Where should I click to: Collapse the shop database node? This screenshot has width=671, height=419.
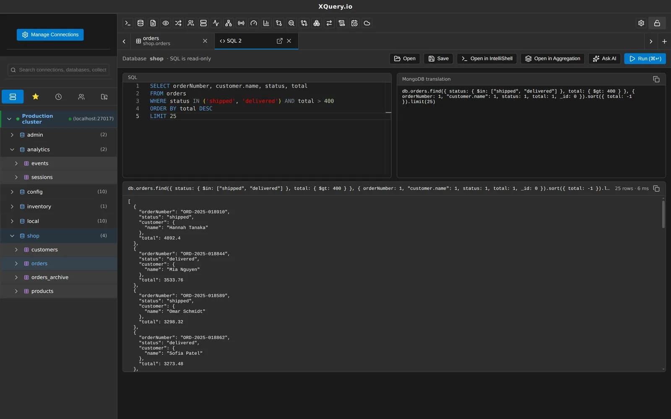pyautogui.click(x=12, y=236)
